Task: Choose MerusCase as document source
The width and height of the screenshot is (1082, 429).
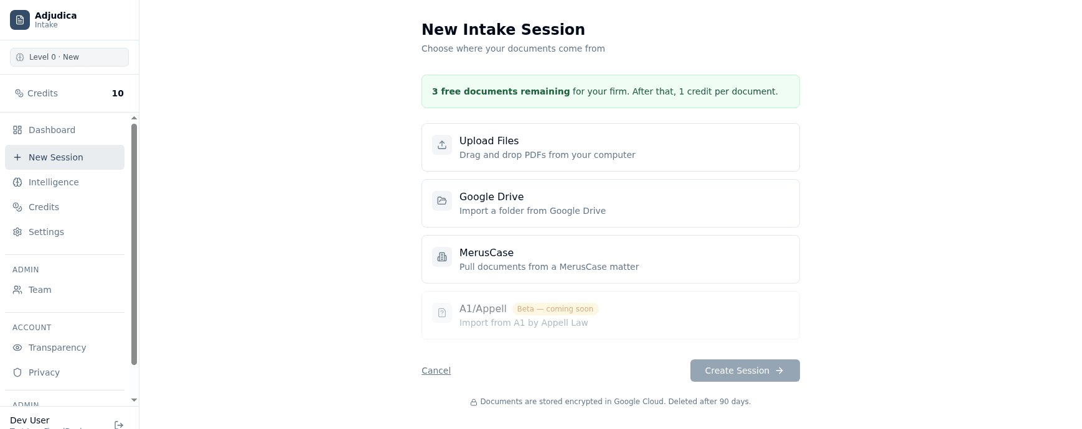Action: (x=611, y=259)
